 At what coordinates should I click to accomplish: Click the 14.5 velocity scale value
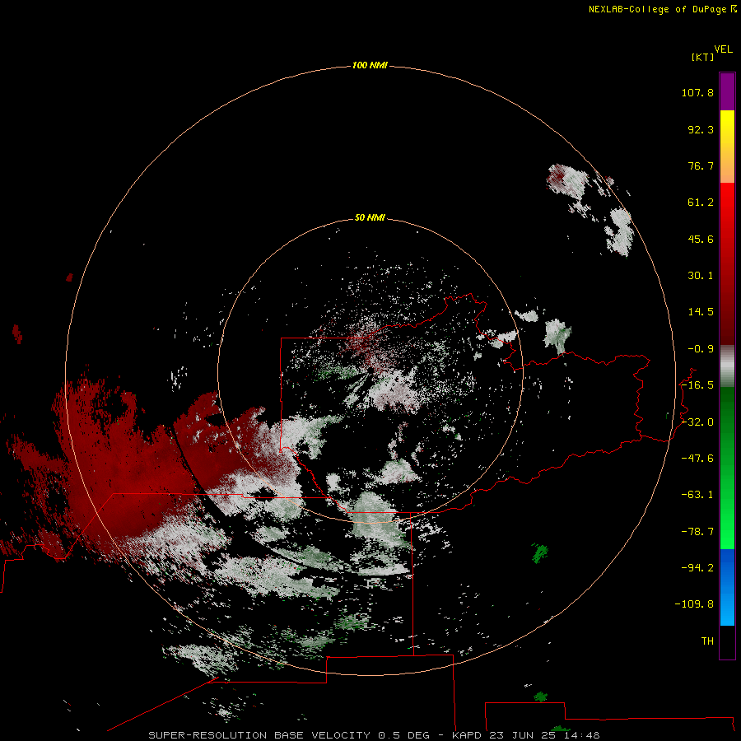click(701, 312)
